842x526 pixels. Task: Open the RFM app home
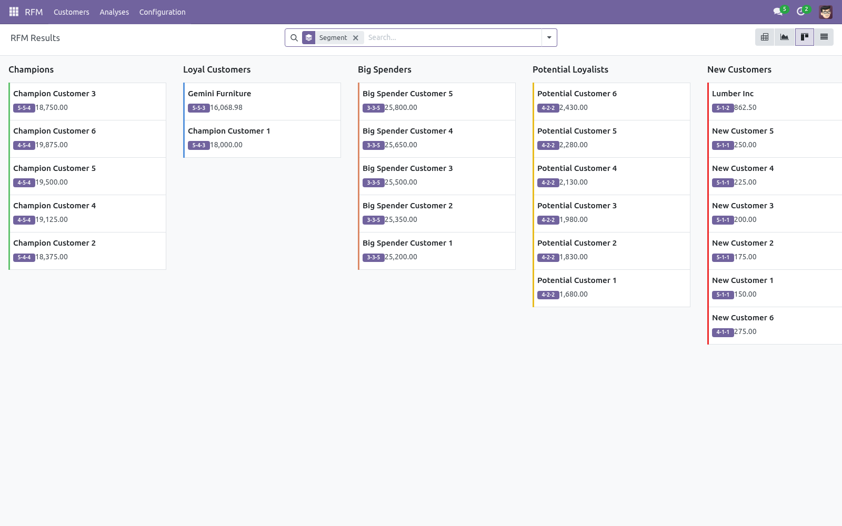pyautogui.click(x=34, y=12)
